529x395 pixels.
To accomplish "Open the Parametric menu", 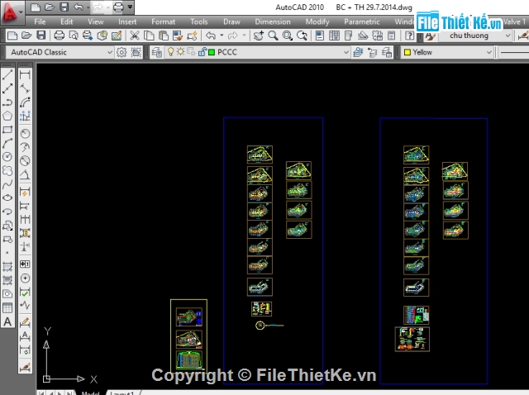I will [362, 22].
